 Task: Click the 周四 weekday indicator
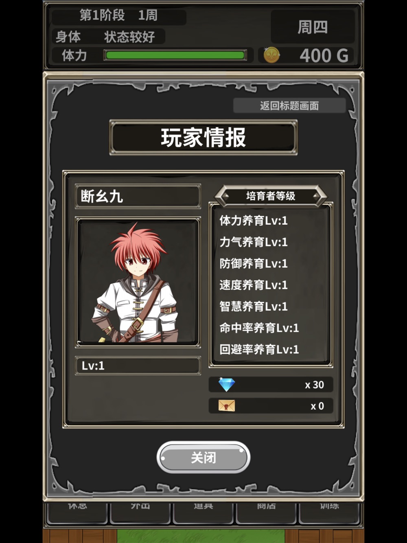tap(313, 27)
